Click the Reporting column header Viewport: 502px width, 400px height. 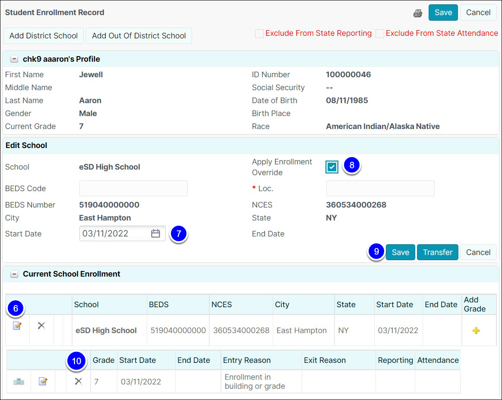pos(395,360)
